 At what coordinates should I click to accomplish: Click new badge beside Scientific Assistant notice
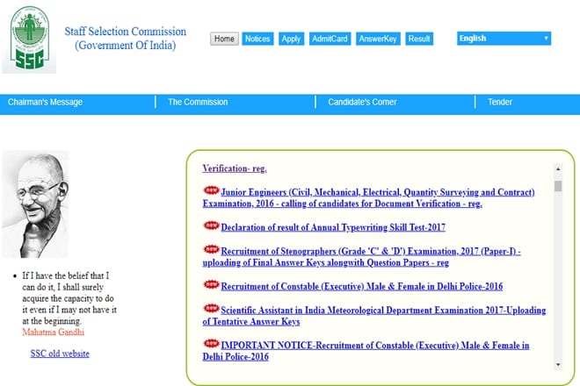[211, 309]
